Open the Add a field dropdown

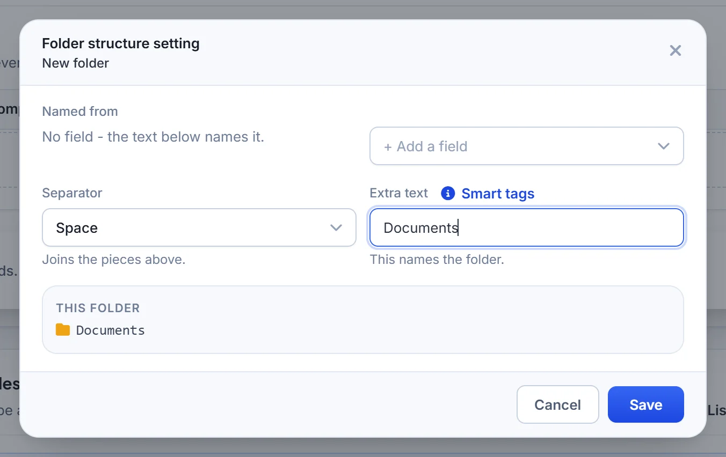coord(526,146)
